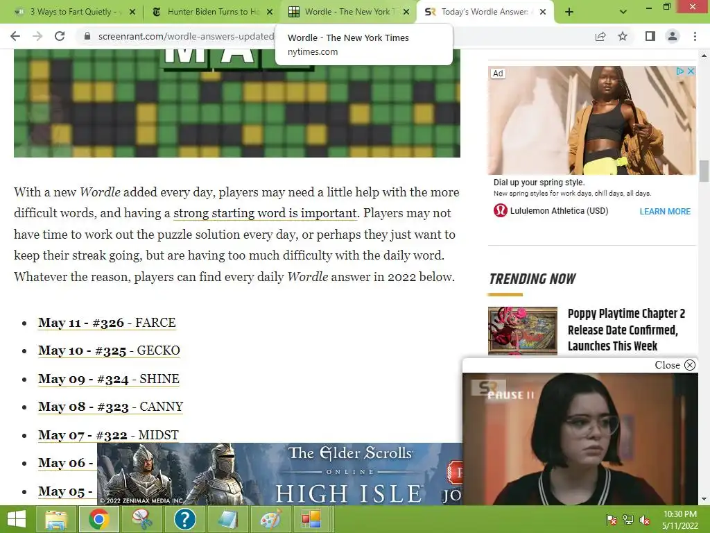Close the Hunter Biden tab
This screenshot has width=710, height=533.
[x=270, y=12]
